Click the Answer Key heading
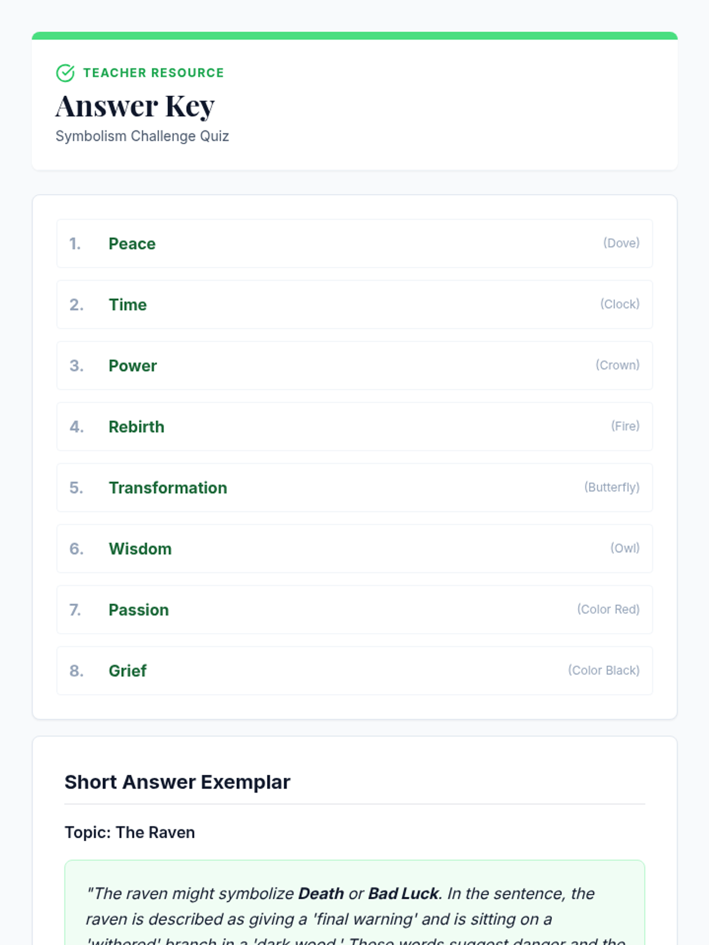This screenshot has width=709, height=945. point(135,106)
